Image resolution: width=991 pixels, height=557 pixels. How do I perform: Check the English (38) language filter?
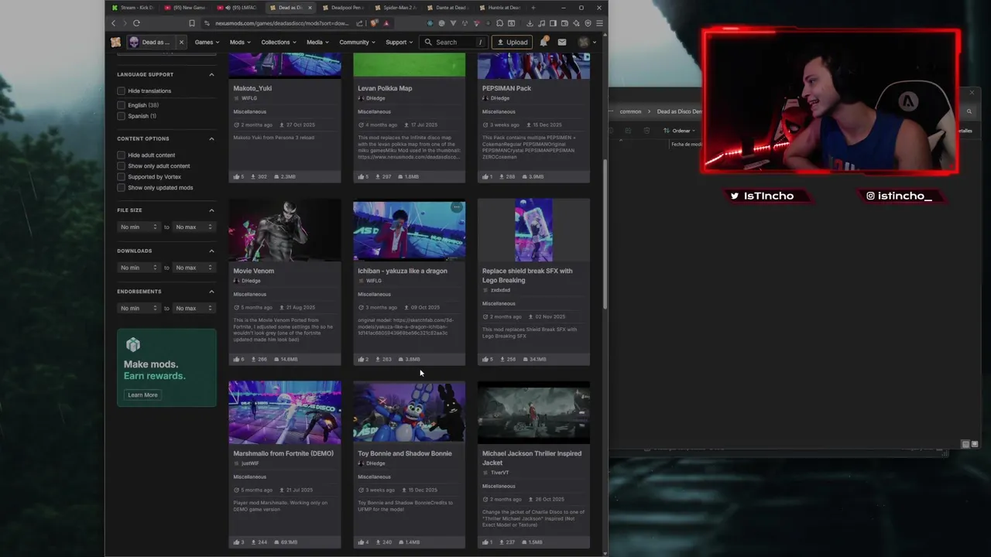121,104
